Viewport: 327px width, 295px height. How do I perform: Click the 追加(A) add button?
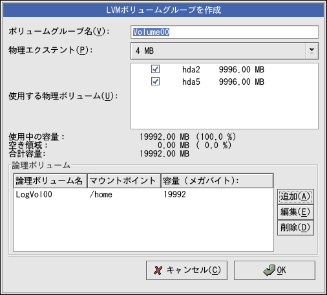pyautogui.click(x=295, y=197)
